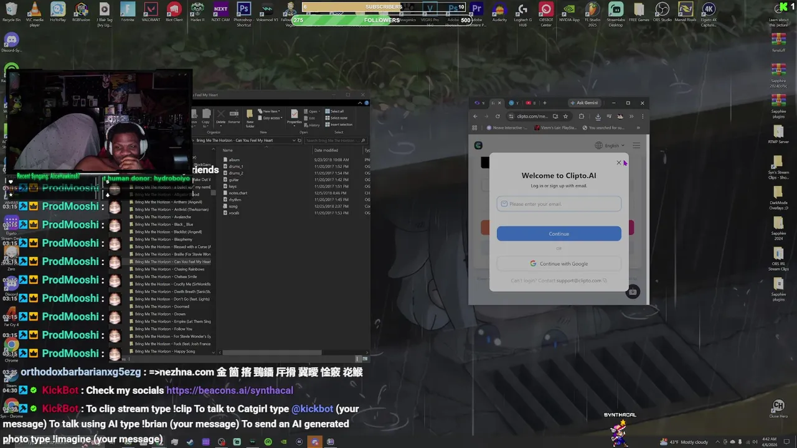Viewport: 797px width, 448px height.
Task: Open a new Chrome tab with plus
Action: pos(544,103)
